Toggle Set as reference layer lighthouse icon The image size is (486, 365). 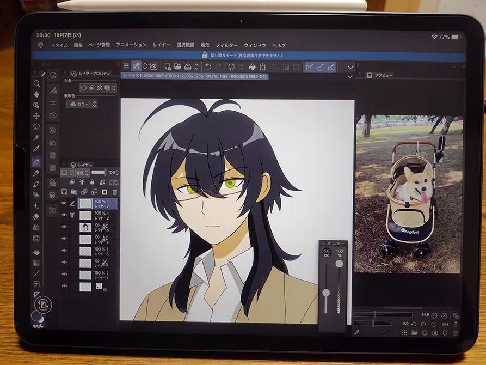[x=82, y=182]
